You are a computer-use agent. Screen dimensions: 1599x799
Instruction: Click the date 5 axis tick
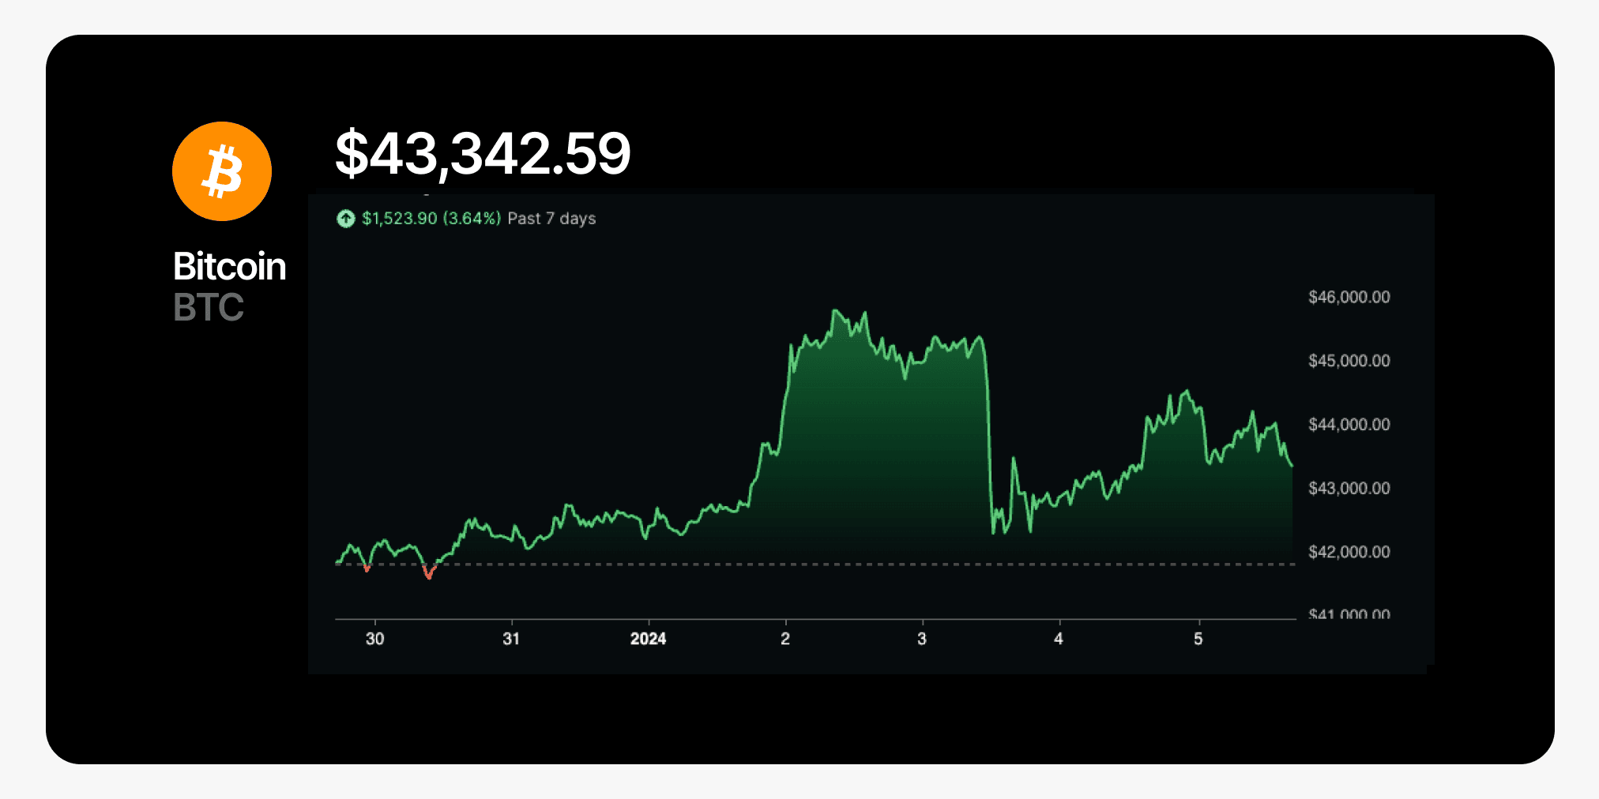(1198, 639)
